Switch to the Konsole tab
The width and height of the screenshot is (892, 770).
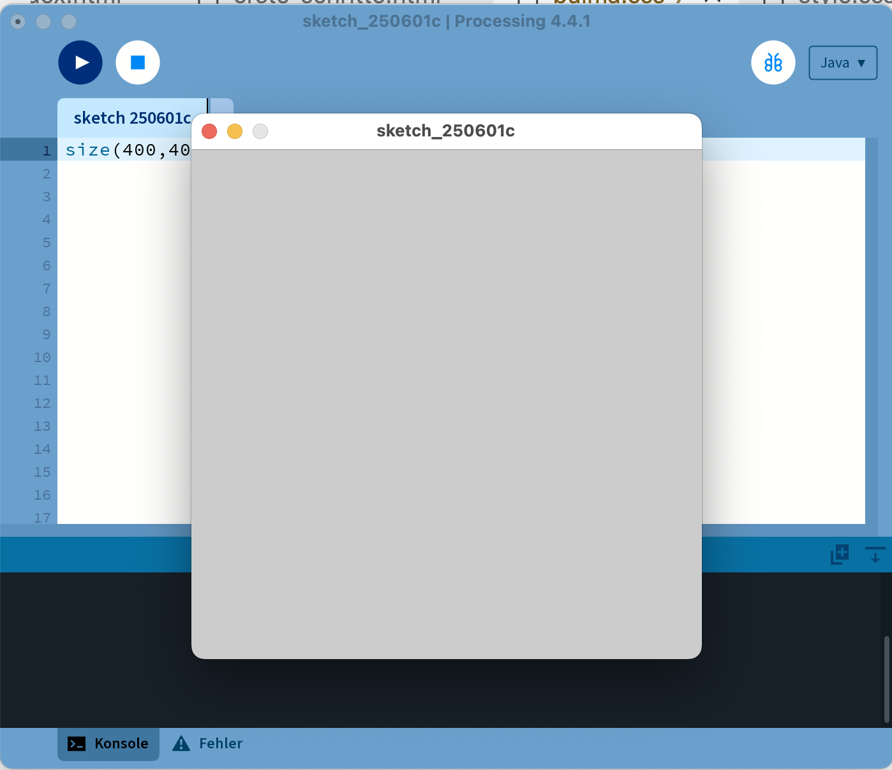coord(108,744)
